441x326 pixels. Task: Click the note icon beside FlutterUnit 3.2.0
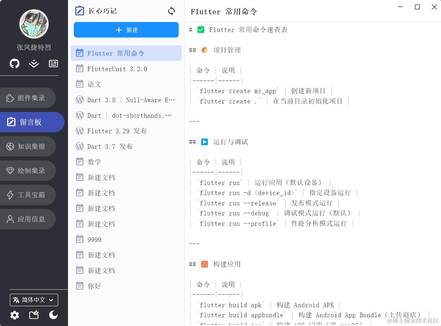coord(80,69)
